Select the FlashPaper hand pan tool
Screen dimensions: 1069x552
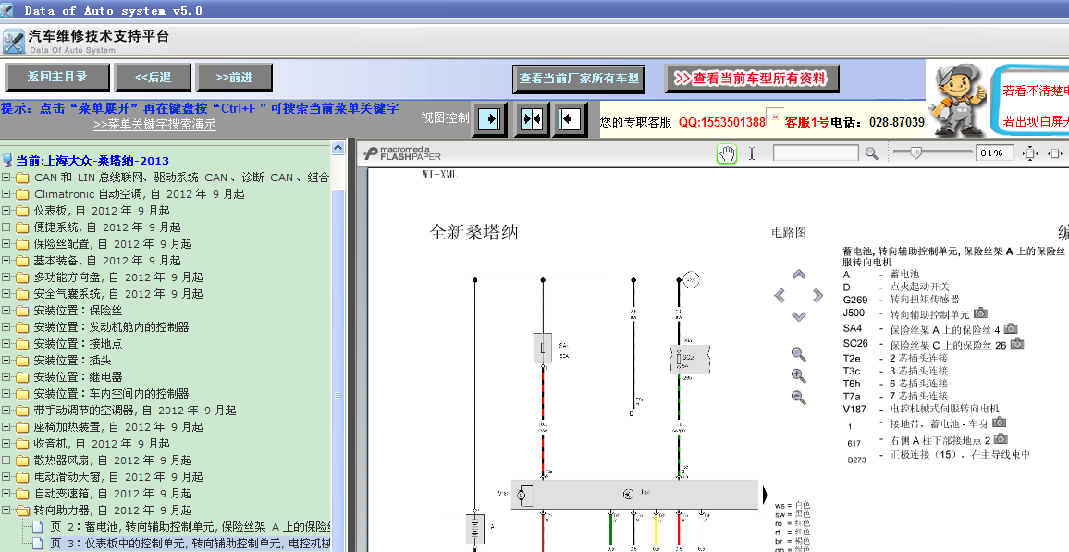point(727,153)
